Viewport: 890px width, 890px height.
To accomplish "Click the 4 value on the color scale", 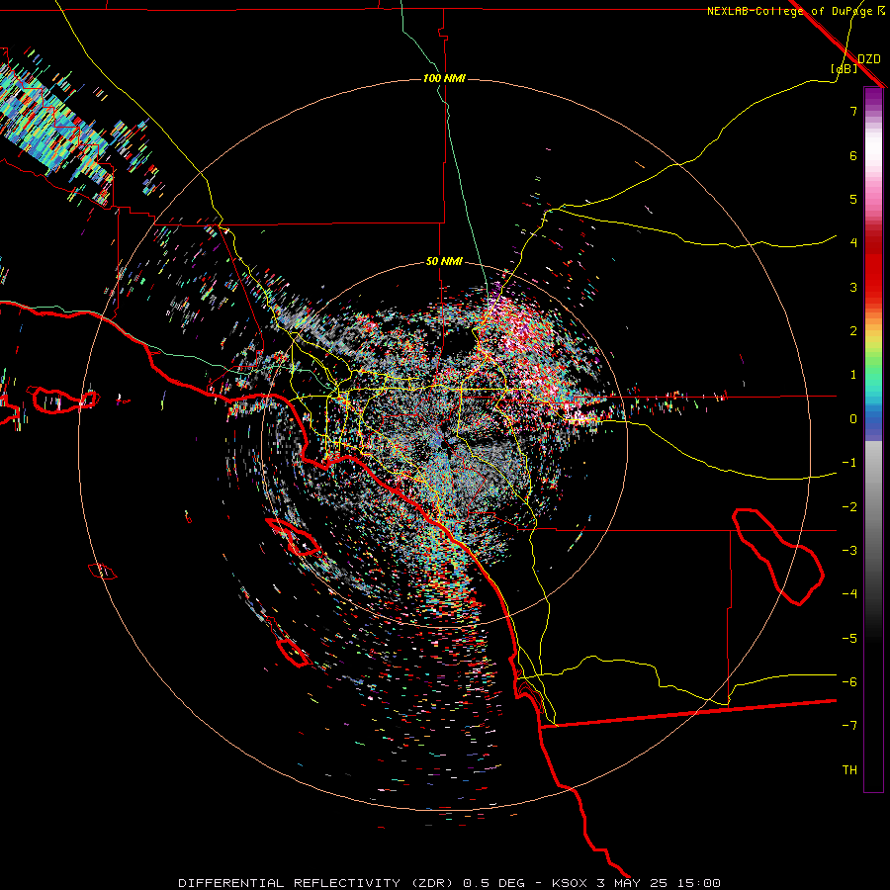I will pyautogui.click(x=853, y=243).
